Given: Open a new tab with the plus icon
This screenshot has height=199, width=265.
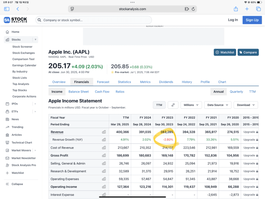Looking at the screenshot, I should pyautogui.click(x=247, y=9).
